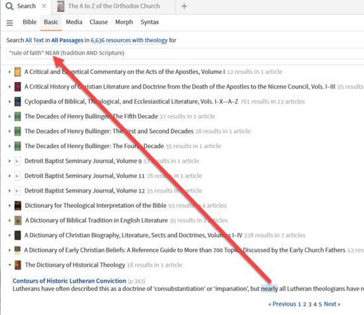Select the Basic search tab
This screenshot has height=315, width=364.
pyautogui.click(x=51, y=22)
